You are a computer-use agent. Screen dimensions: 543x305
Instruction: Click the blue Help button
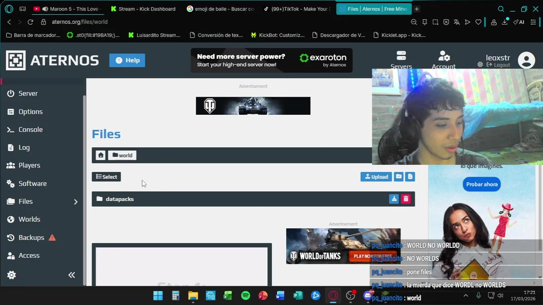pos(127,60)
